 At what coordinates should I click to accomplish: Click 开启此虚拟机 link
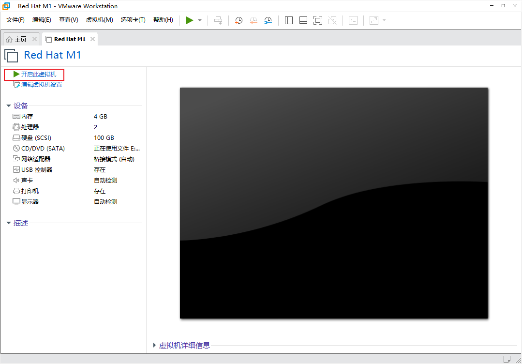tap(38, 75)
